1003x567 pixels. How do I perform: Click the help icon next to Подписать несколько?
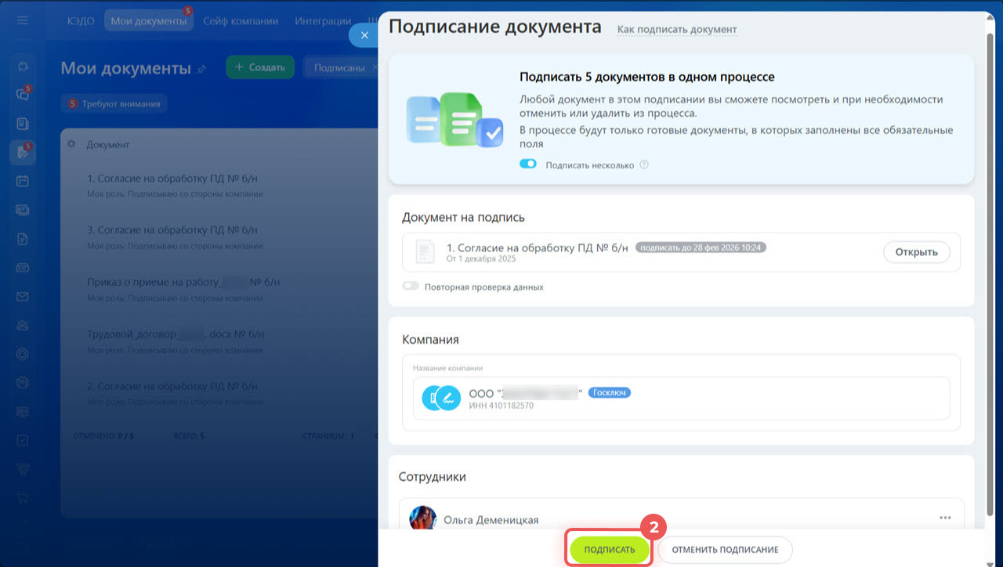[x=644, y=165]
